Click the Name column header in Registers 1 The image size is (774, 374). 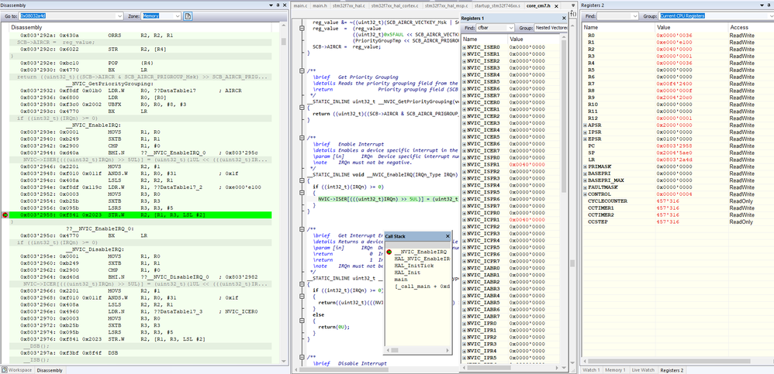[484, 39]
